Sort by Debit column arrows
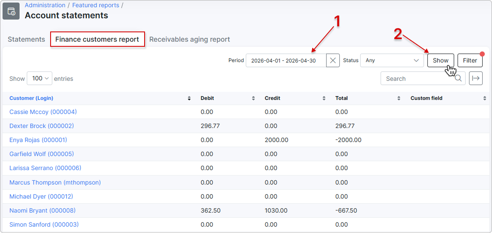 [253, 98]
